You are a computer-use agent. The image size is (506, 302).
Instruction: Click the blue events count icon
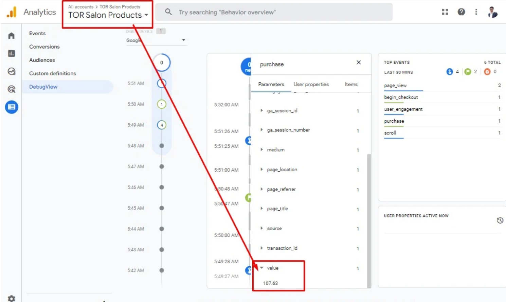tap(450, 72)
